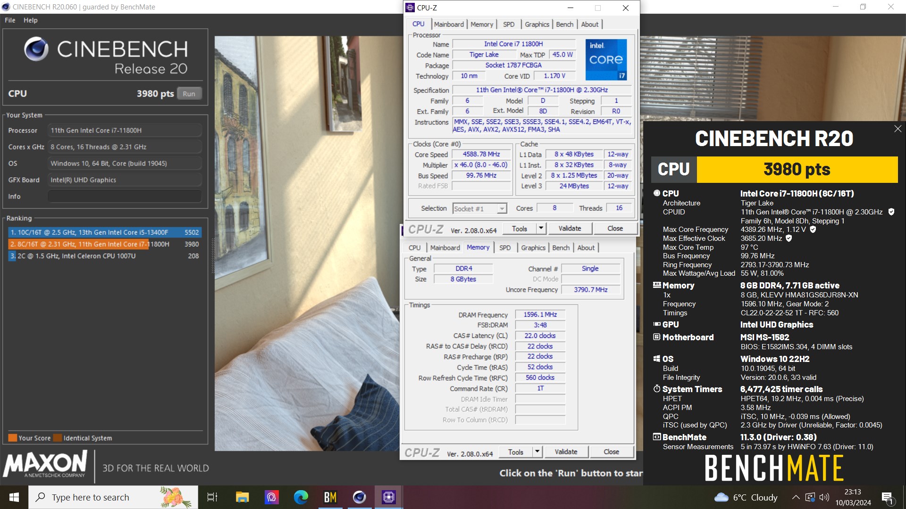Click the shield icon beside Max Effective Clock
The width and height of the screenshot is (906, 509).
click(789, 238)
